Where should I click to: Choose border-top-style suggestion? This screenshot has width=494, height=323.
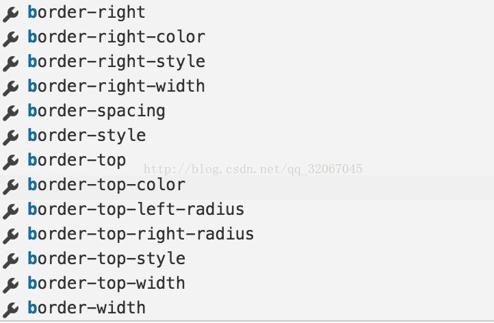[x=247, y=259]
